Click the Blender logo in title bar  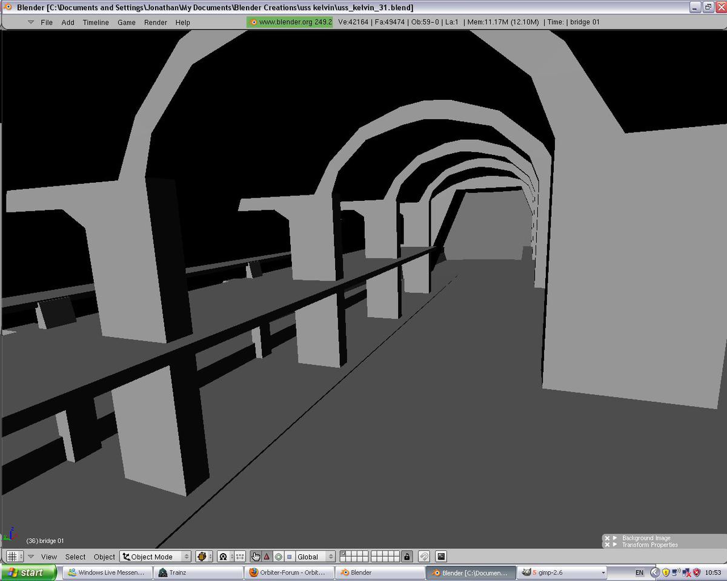pos(8,7)
